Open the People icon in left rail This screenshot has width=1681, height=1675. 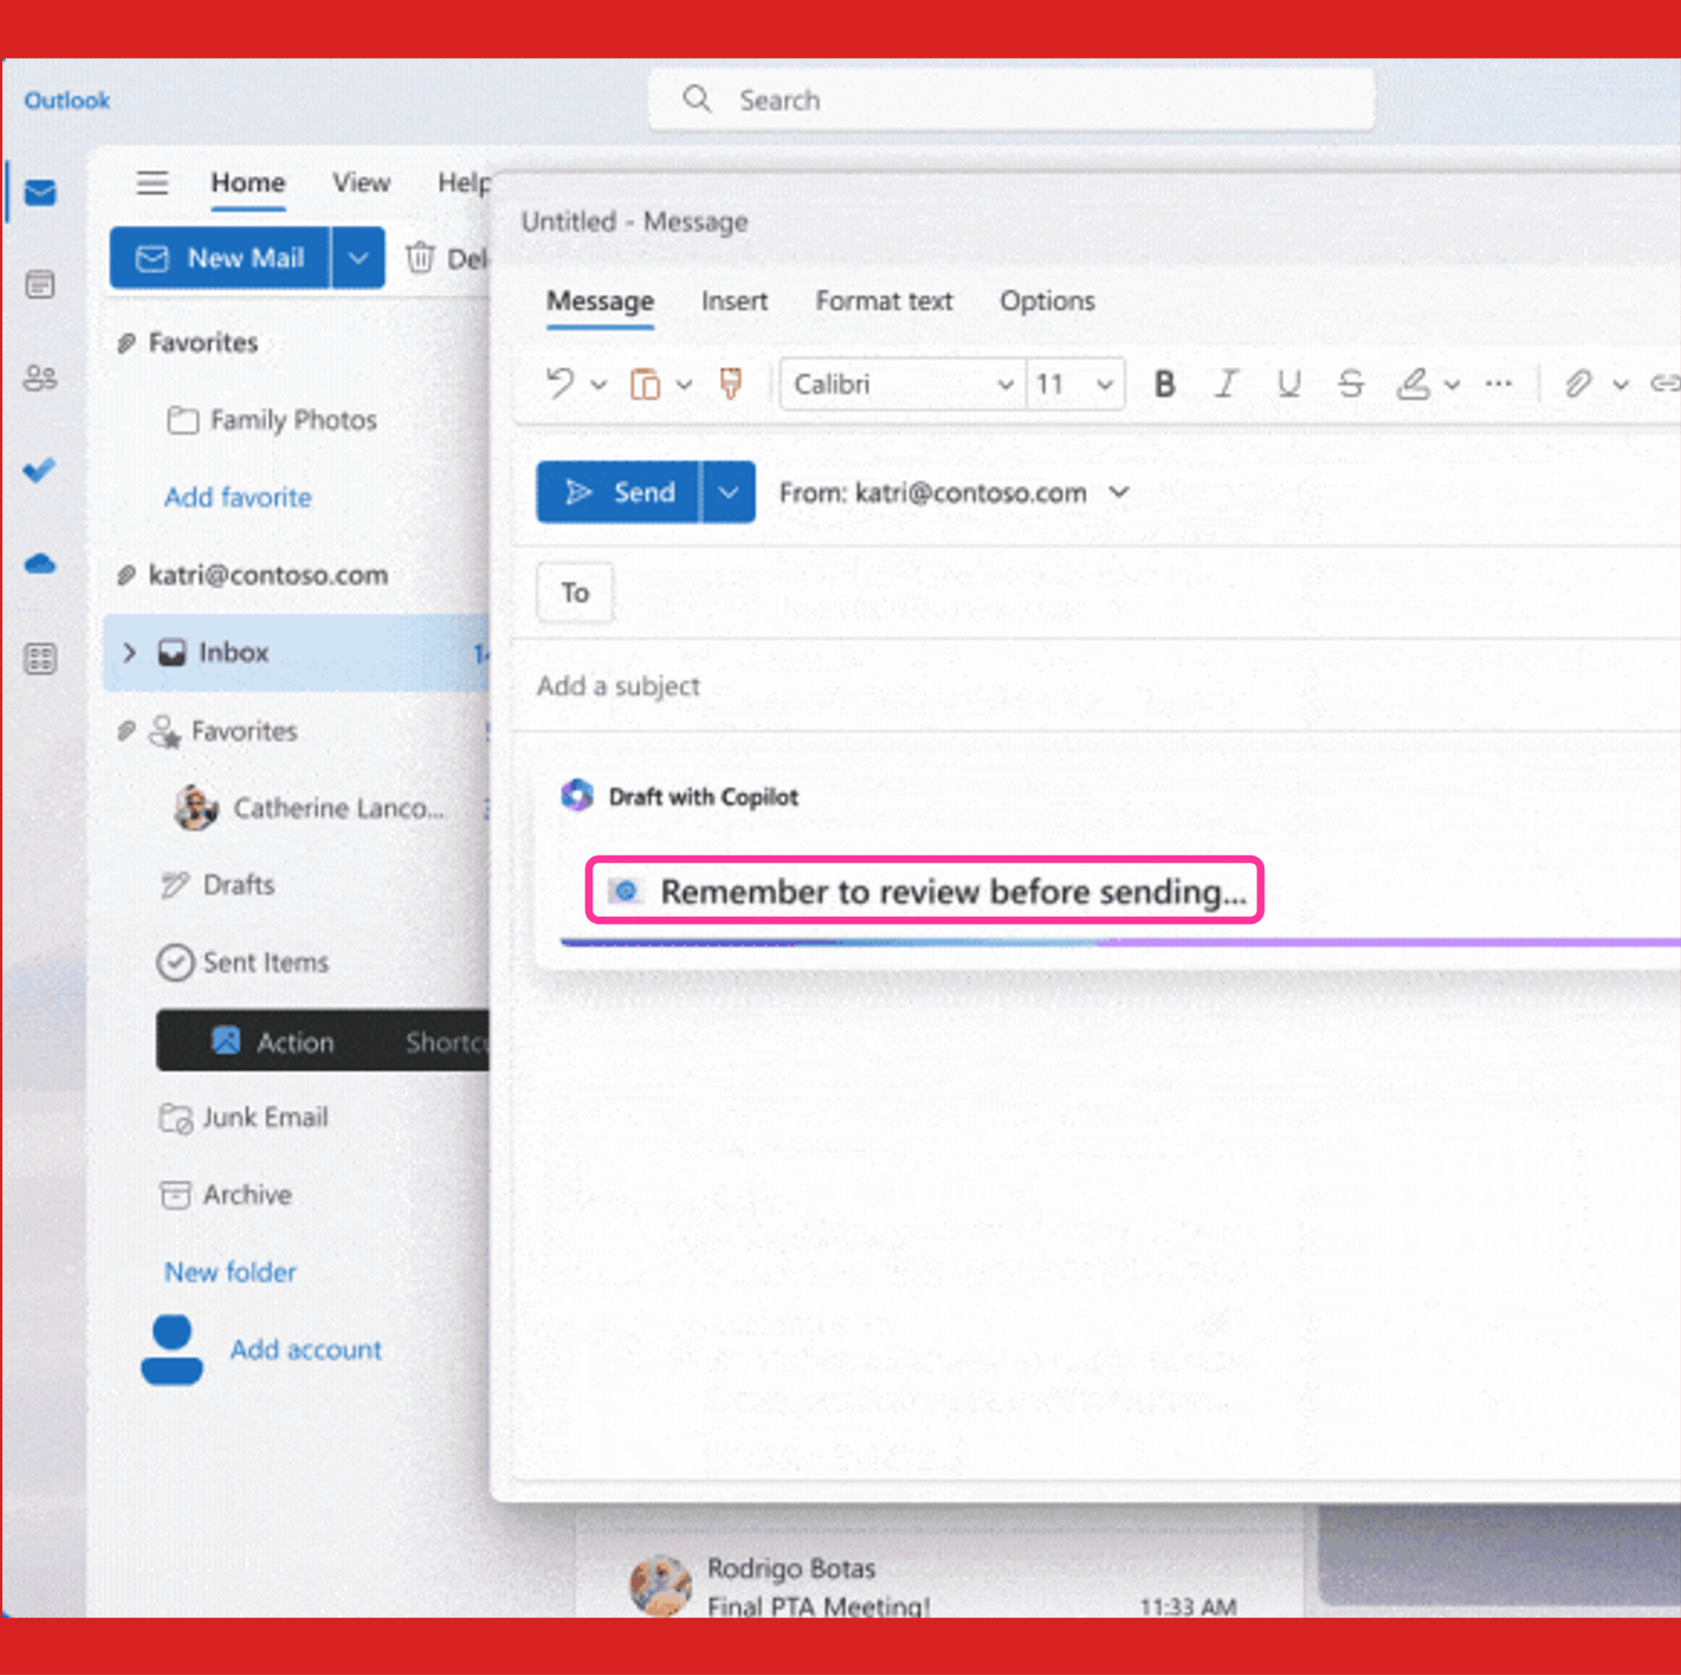[40, 378]
